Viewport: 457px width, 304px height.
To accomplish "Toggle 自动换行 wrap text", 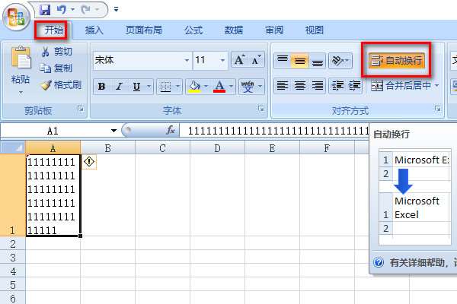I will point(396,61).
